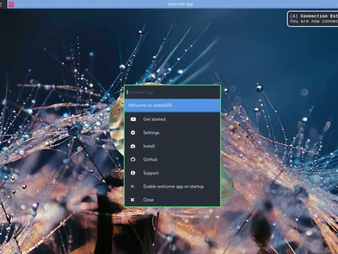This screenshot has height=254, width=338.
Task: Select the highlighted Welcome to instantOS entry
Action: click(172, 105)
